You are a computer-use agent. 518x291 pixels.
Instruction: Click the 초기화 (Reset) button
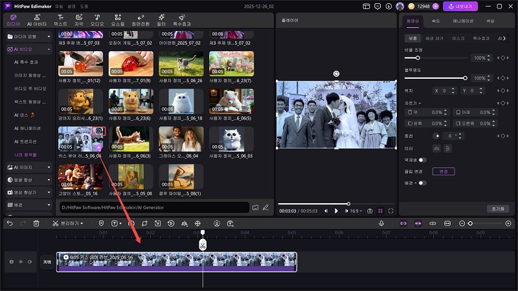(x=498, y=208)
